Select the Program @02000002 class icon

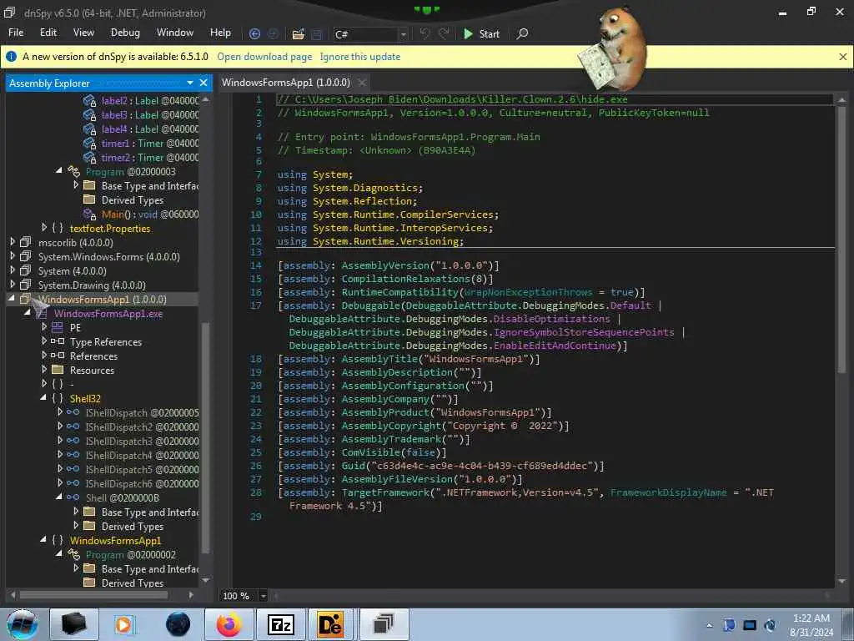73,554
